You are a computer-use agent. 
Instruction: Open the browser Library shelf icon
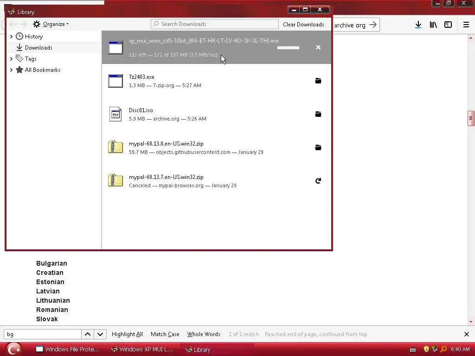(x=433, y=25)
